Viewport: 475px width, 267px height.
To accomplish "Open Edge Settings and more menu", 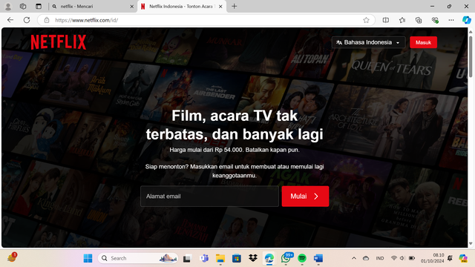I will tap(451, 20).
